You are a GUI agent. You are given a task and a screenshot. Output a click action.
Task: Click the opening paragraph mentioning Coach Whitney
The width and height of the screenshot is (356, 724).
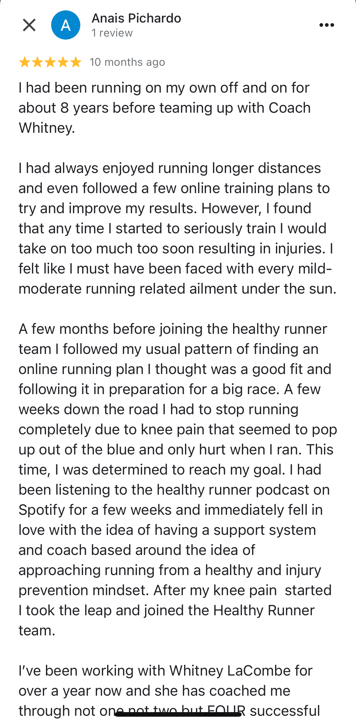164,108
